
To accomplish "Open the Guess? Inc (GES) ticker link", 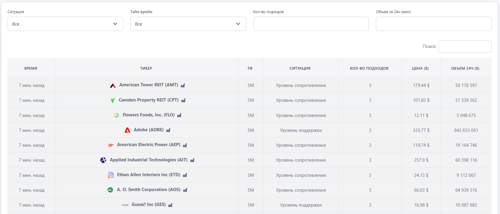I will coord(149,204).
